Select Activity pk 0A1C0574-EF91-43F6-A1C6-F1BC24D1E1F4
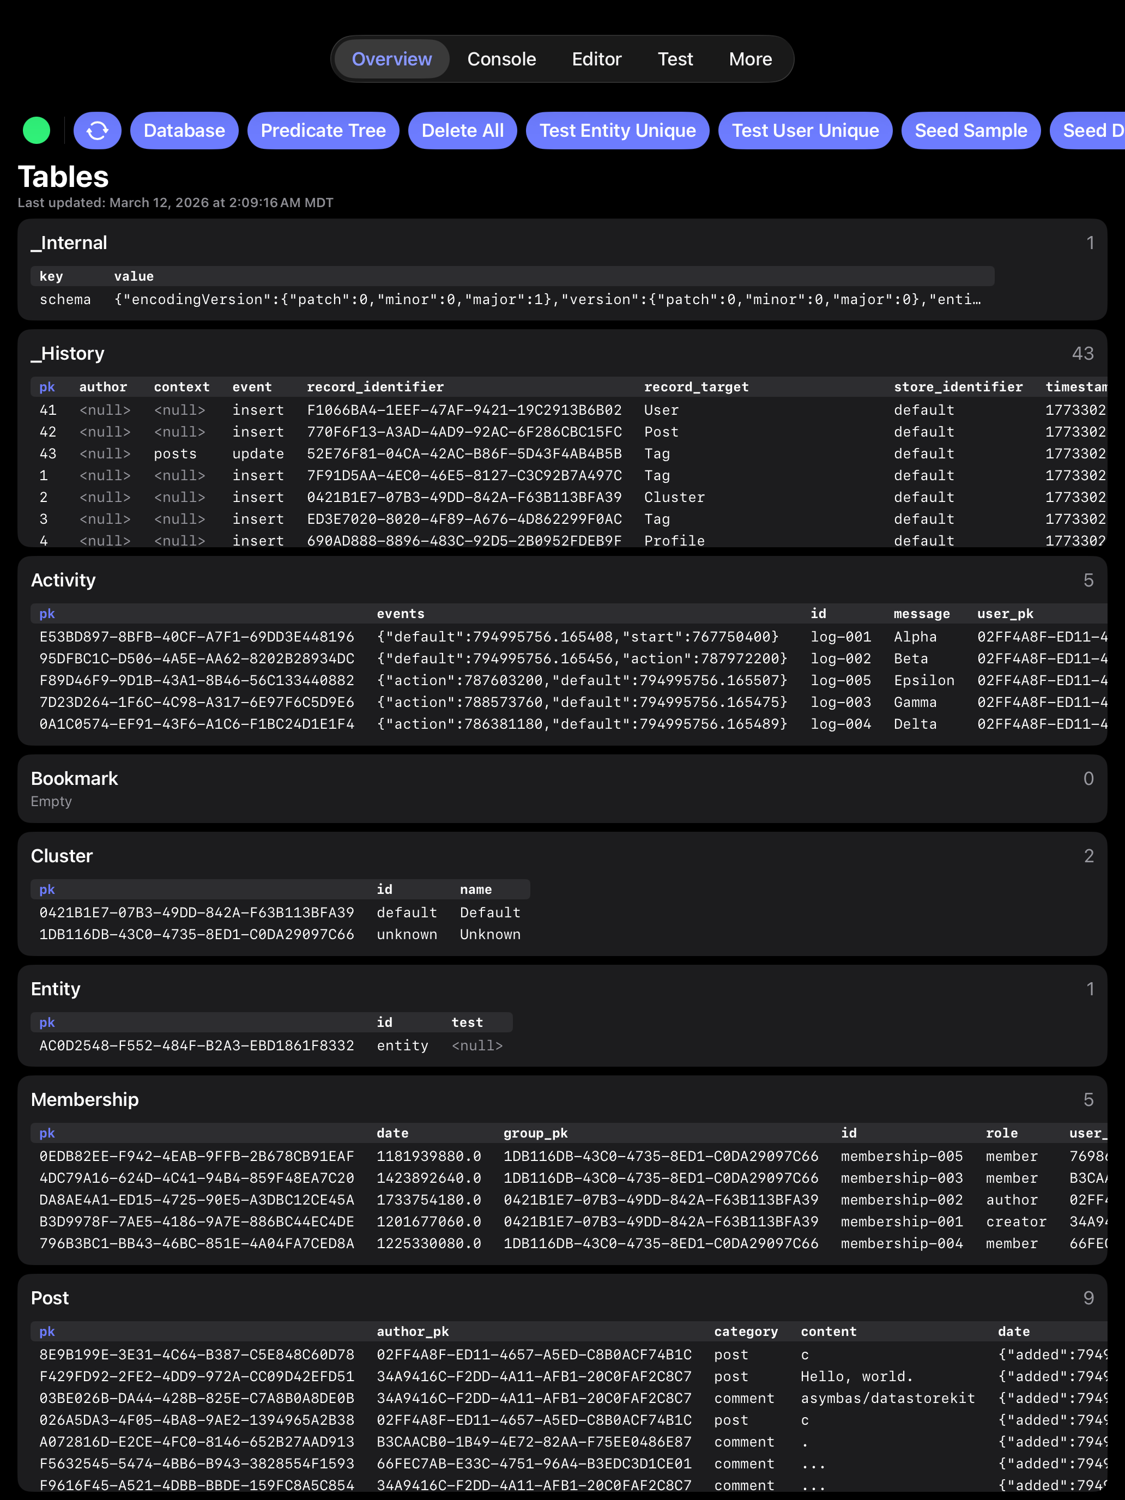Viewport: 1125px width, 1500px height. pyautogui.click(x=197, y=724)
